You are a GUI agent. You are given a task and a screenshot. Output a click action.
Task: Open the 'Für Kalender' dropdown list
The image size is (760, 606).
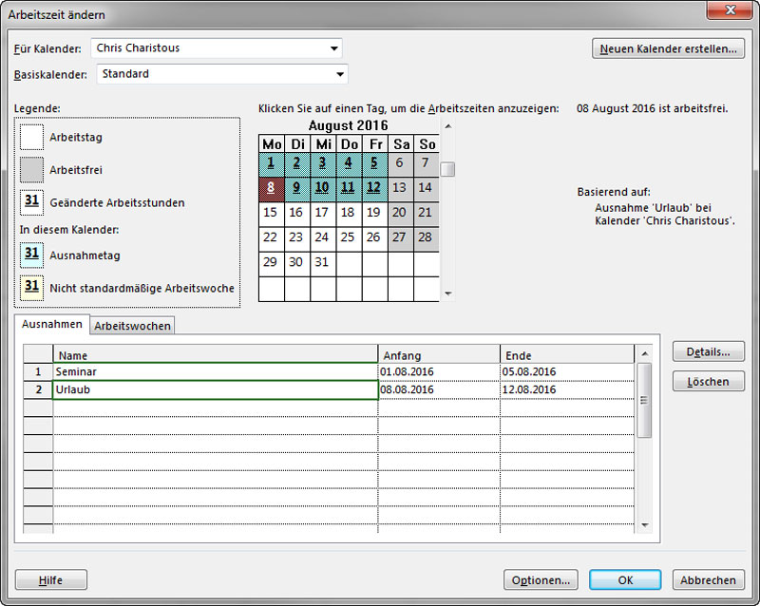(333, 48)
